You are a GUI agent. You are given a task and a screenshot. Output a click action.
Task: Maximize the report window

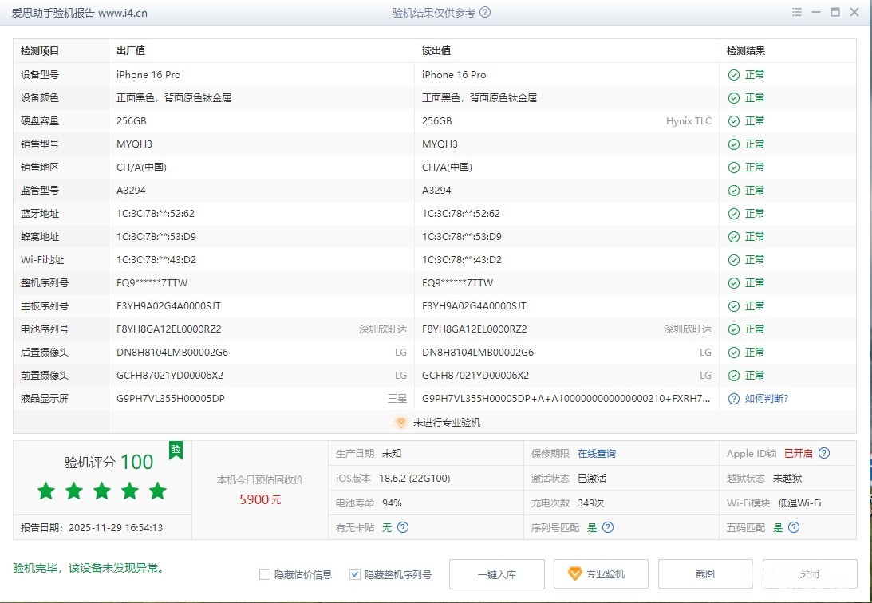click(x=835, y=13)
